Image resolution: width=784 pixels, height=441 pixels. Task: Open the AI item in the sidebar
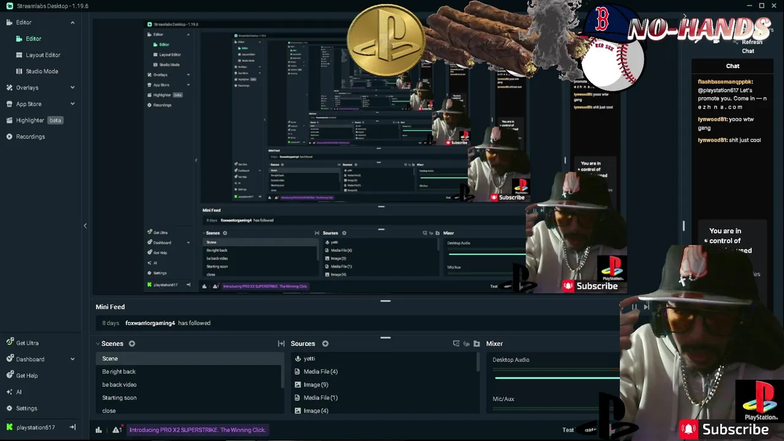(x=18, y=392)
